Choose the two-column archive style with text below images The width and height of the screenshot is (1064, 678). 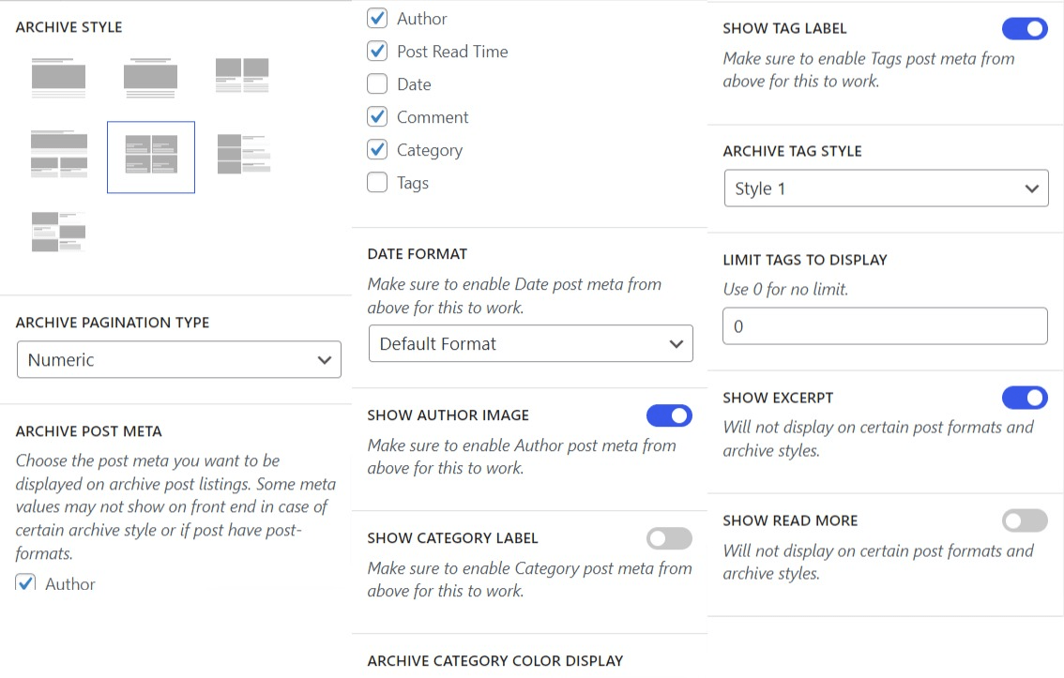coord(242,75)
